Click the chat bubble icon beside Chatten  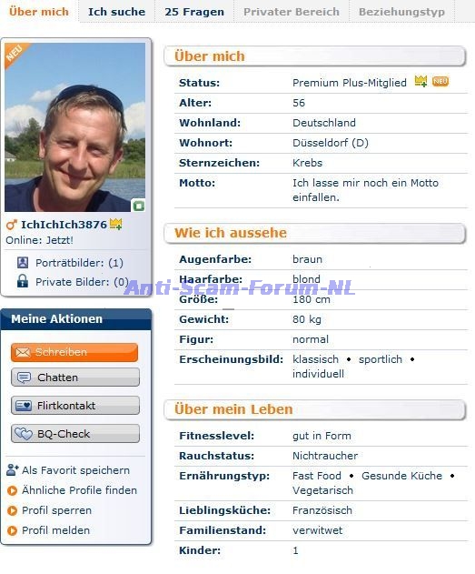[x=25, y=378]
